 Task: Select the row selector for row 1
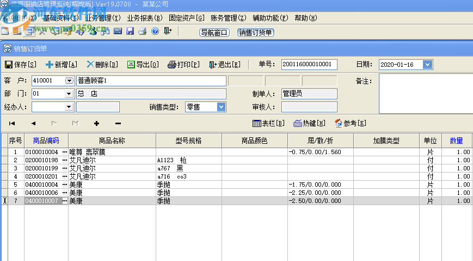coord(4,152)
